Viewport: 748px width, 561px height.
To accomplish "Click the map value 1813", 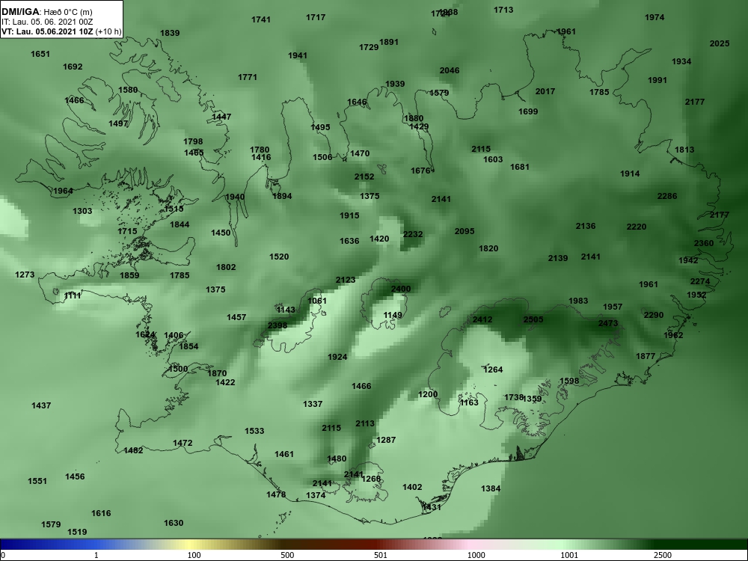I will (x=684, y=150).
